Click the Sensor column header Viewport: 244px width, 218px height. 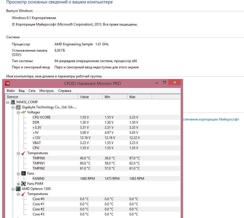coord(41,97)
